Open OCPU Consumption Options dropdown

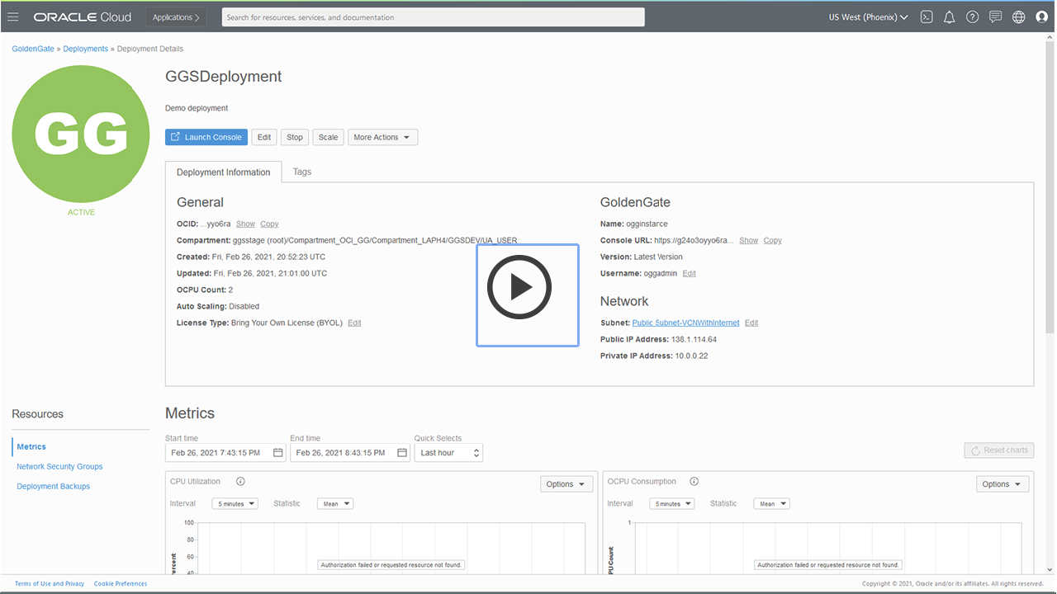point(1003,484)
